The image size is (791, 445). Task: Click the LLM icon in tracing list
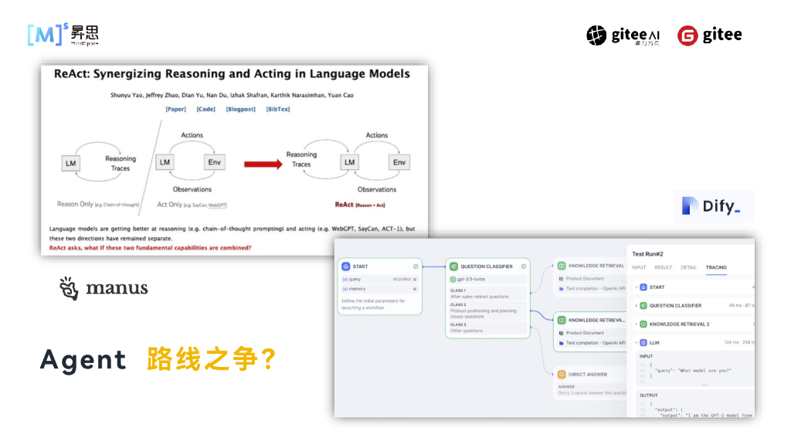point(643,342)
